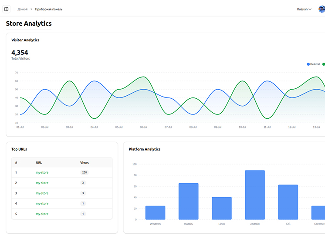Click the Views column header
The width and height of the screenshot is (325, 235).
click(85, 163)
